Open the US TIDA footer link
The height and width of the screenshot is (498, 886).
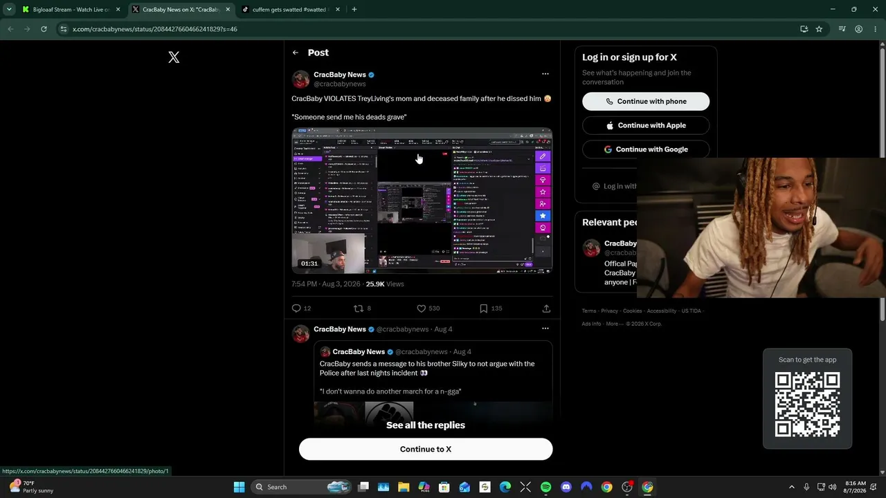(x=691, y=311)
